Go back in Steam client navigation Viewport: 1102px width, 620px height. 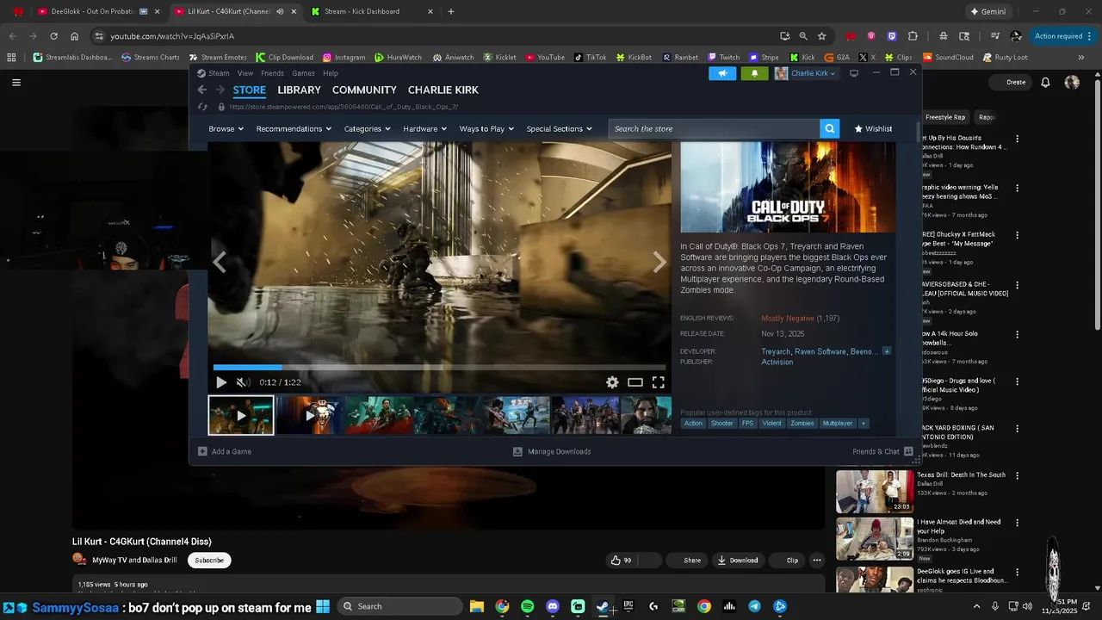pos(201,90)
